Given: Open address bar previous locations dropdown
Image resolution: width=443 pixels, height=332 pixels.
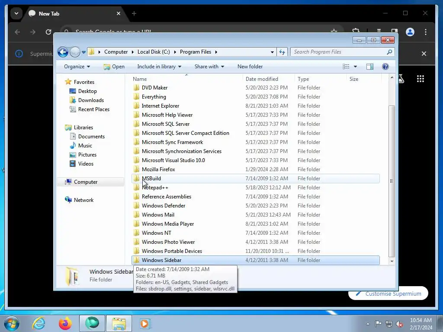Looking at the screenshot, I should click(272, 52).
